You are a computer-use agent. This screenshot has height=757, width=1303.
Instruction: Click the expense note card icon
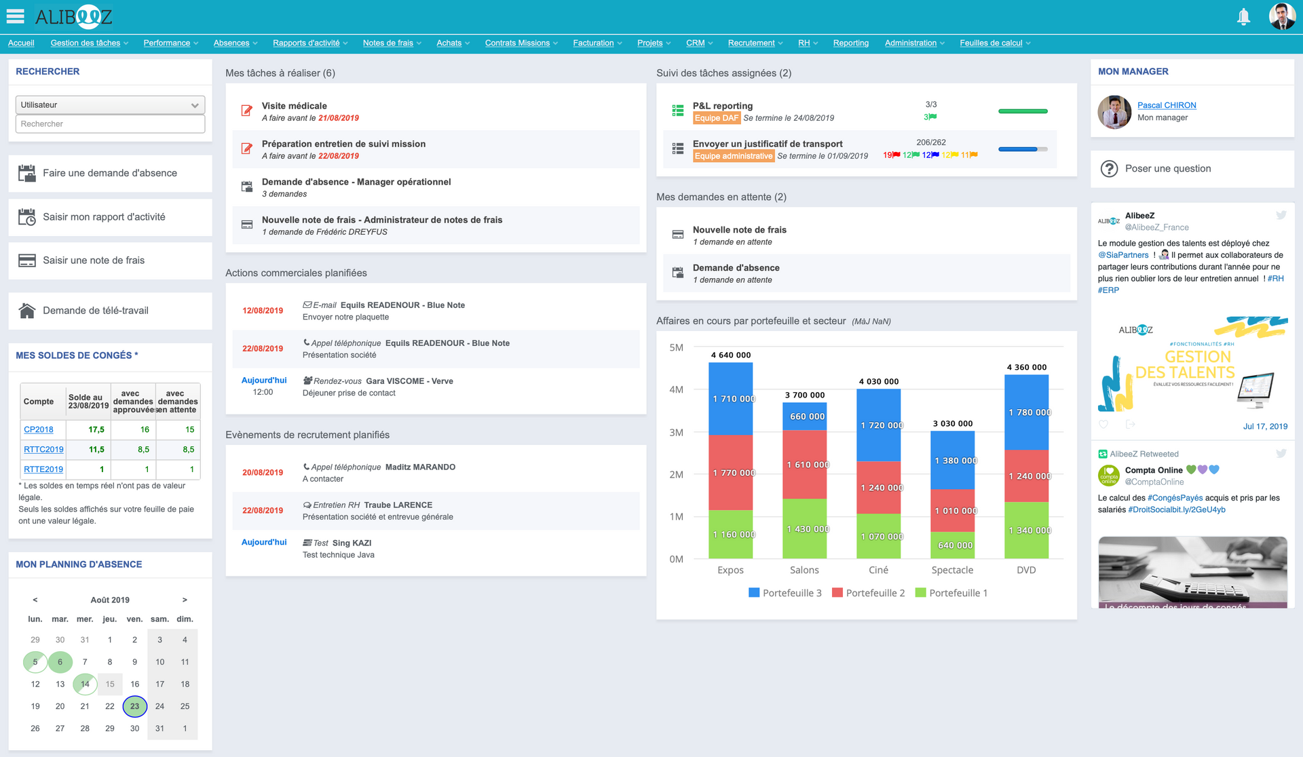tap(26, 260)
